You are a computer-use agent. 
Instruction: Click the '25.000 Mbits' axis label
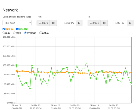10,94
